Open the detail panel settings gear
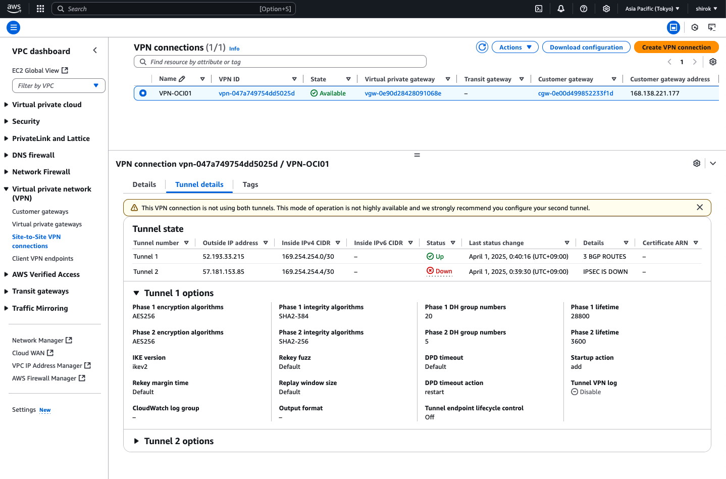The height and width of the screenshot is (479, 726). point(697,163)
